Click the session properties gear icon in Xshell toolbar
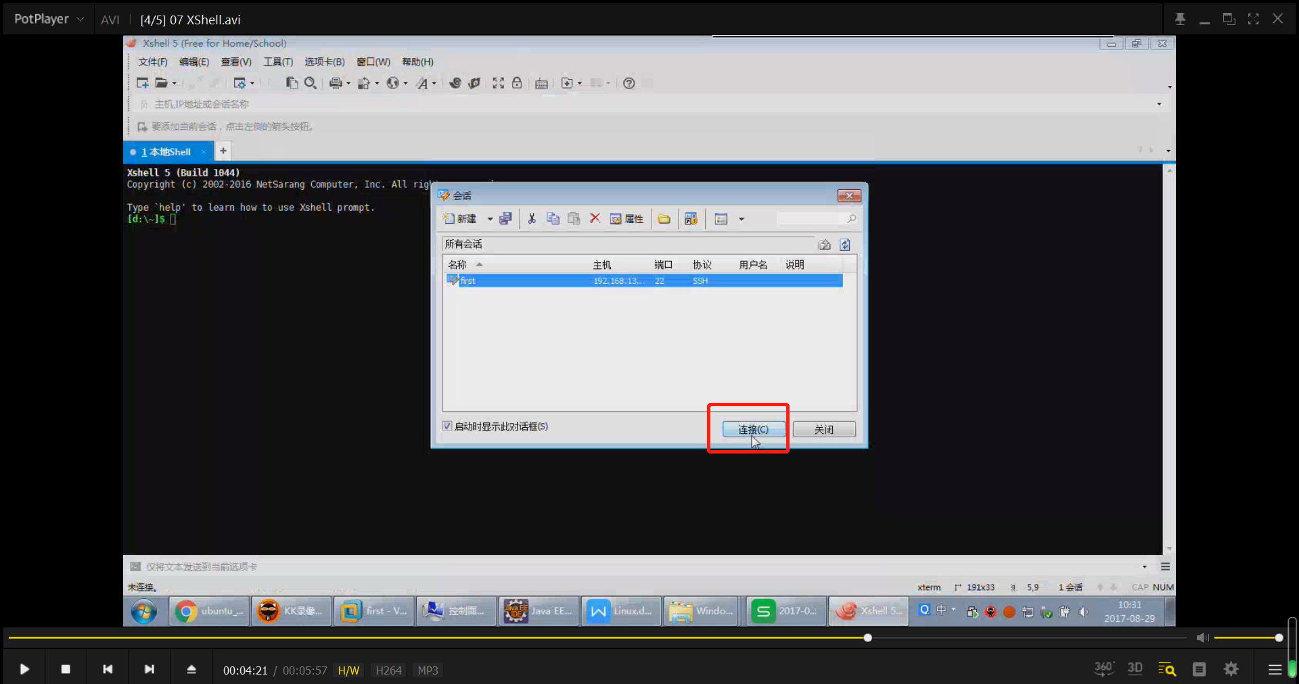The width and height of the screenshot is (1299, 684). [x=240, y=83]
